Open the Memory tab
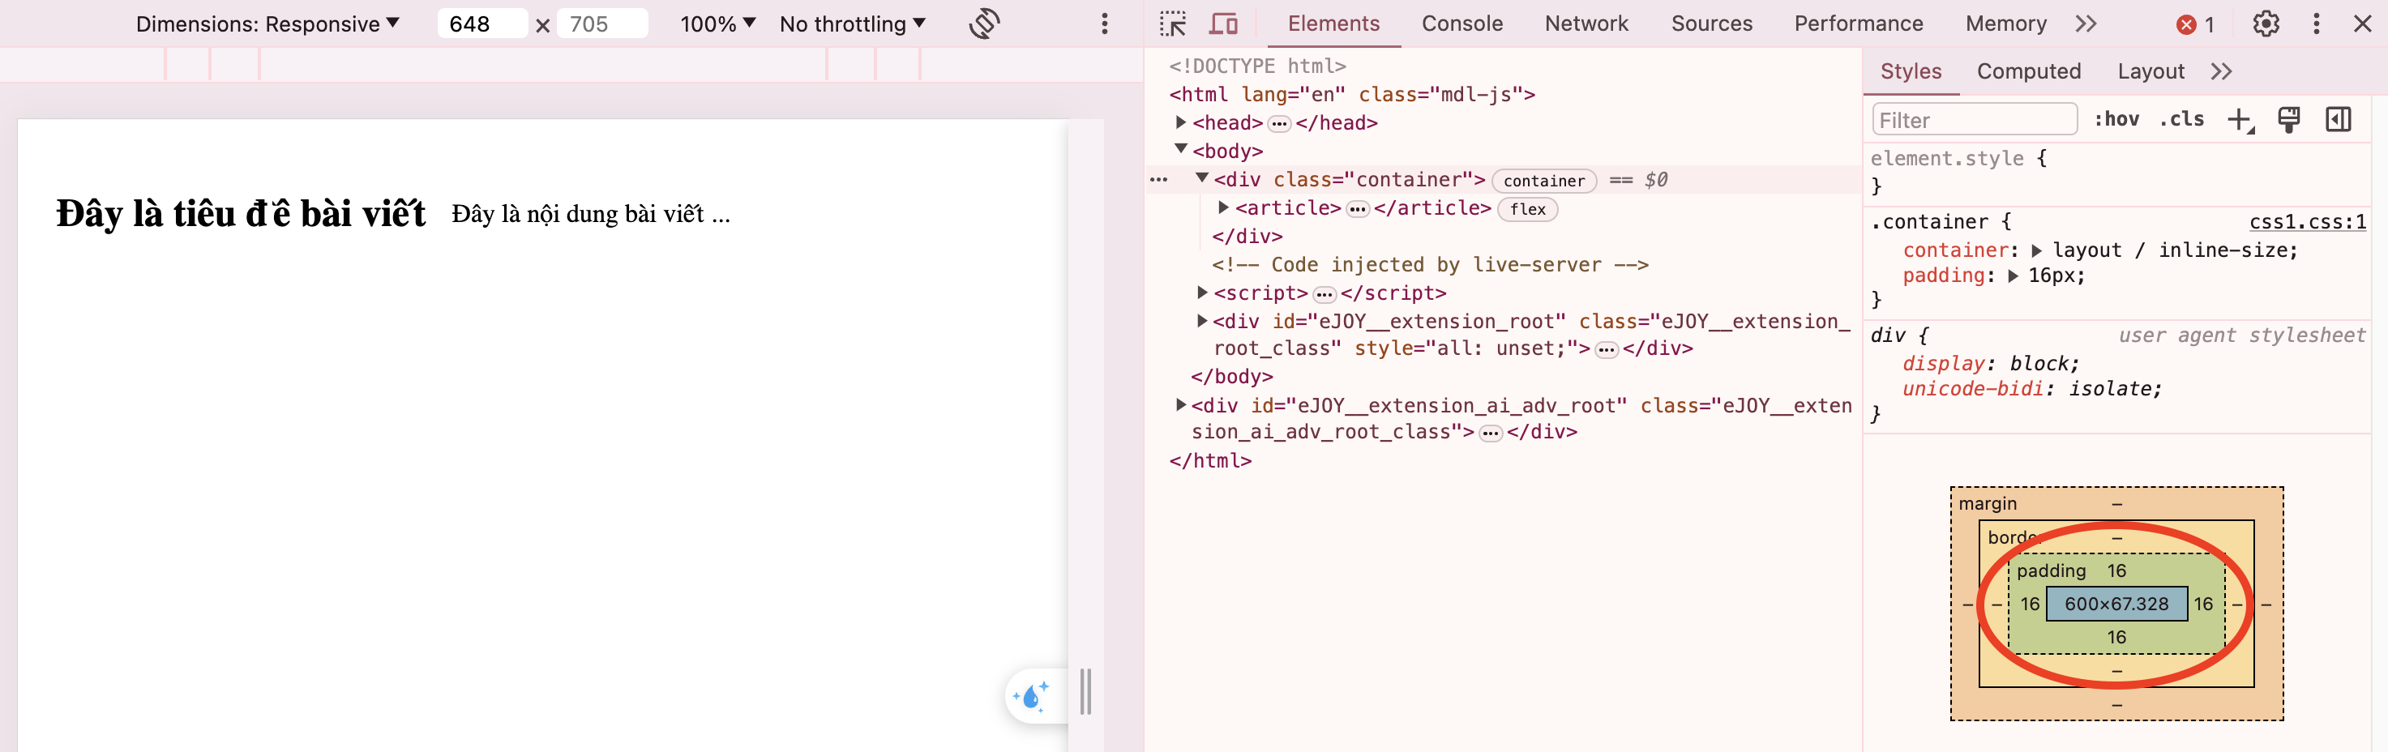Viewport: 2388px width, 752px height. point(2005,24)
